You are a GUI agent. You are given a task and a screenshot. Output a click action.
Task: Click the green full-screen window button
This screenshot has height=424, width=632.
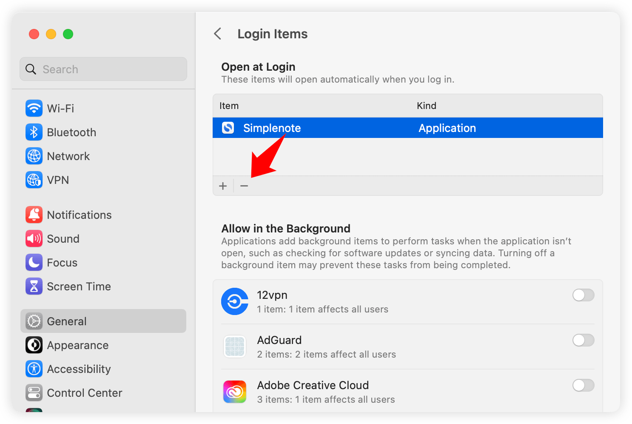coord(68,34)
